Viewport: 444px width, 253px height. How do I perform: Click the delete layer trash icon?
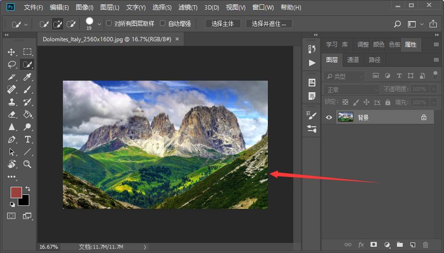tap(425, 244)
